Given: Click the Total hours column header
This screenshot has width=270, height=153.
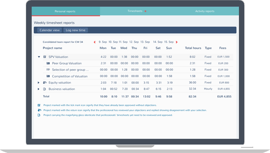Looking at the screenshot, I should pyautogui.click(x=193, y=48).
